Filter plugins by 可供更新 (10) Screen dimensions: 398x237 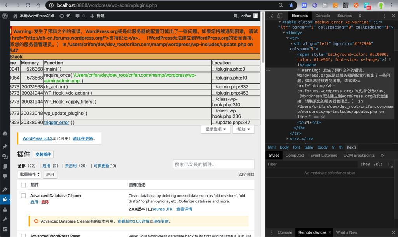pos(105,166)
